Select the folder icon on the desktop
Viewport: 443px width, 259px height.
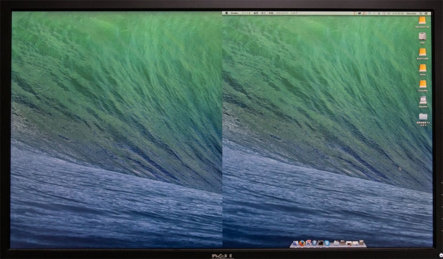[x=422, y=117]
